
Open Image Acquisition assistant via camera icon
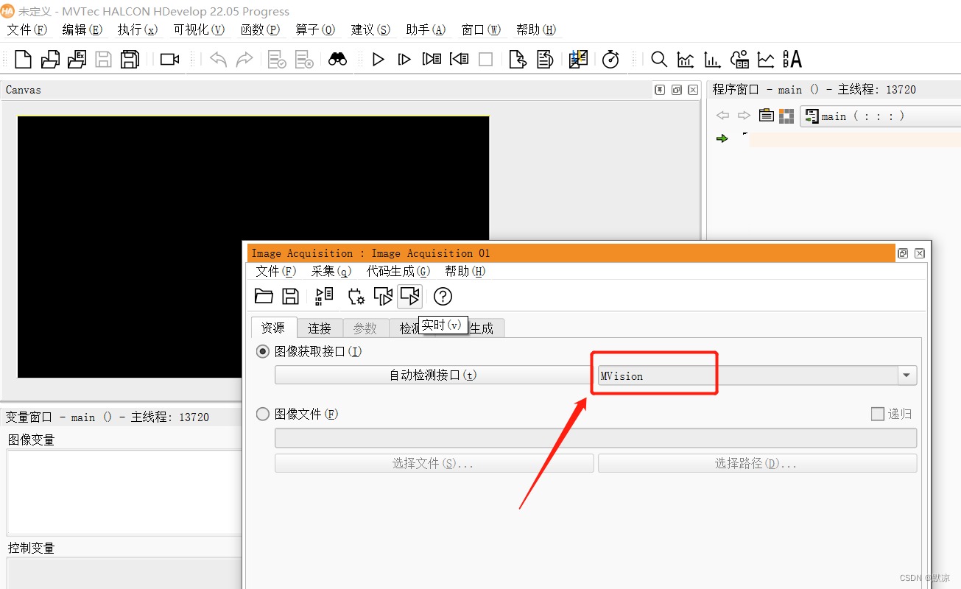[170, 60]
